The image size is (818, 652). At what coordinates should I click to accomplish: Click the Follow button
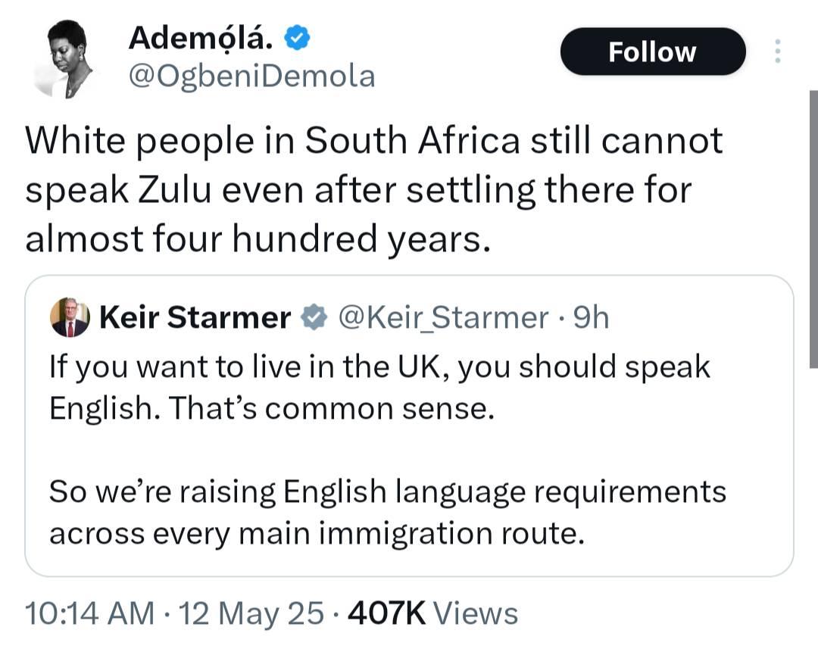click(653, 51)
